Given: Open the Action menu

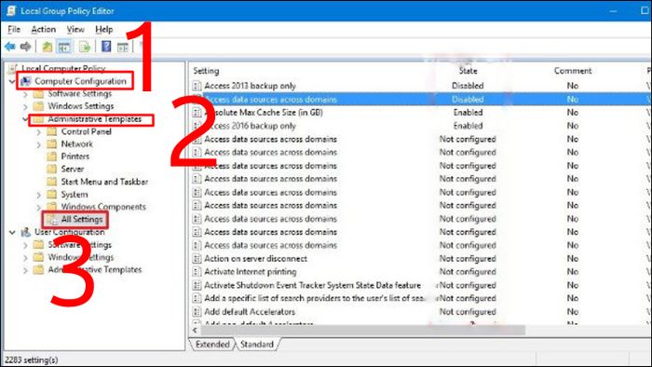Looking at the screenshot, I should pos(43,29).
